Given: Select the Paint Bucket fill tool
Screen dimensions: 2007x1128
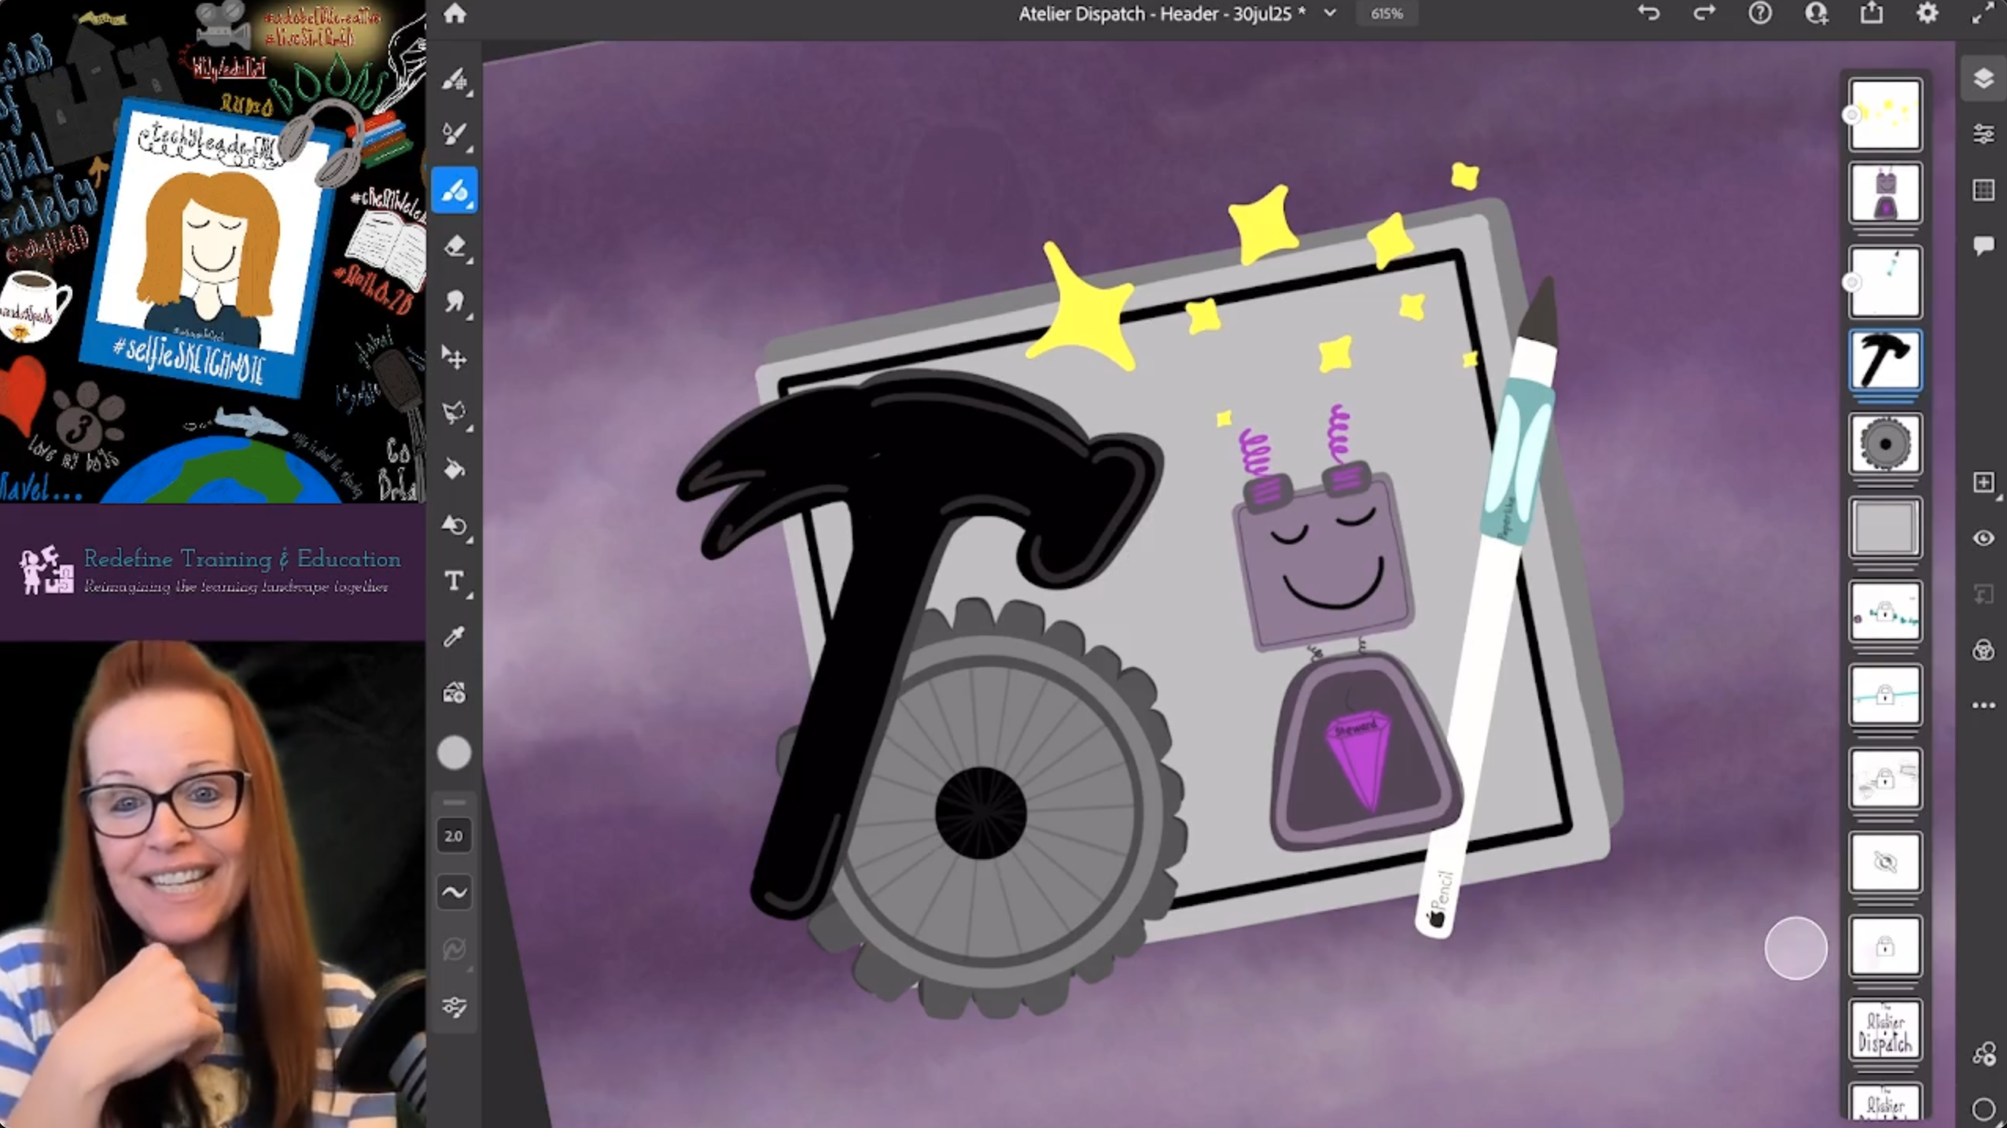Looking at the screenshot, I should pyautogui.click(x=454, y=469).
